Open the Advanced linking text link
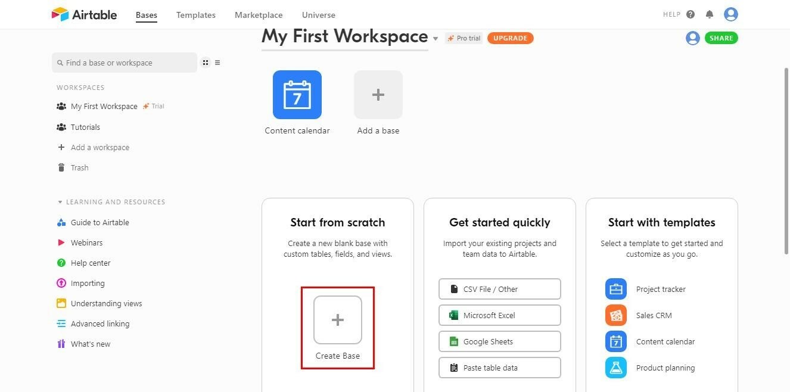 click(x=100, y=323)
